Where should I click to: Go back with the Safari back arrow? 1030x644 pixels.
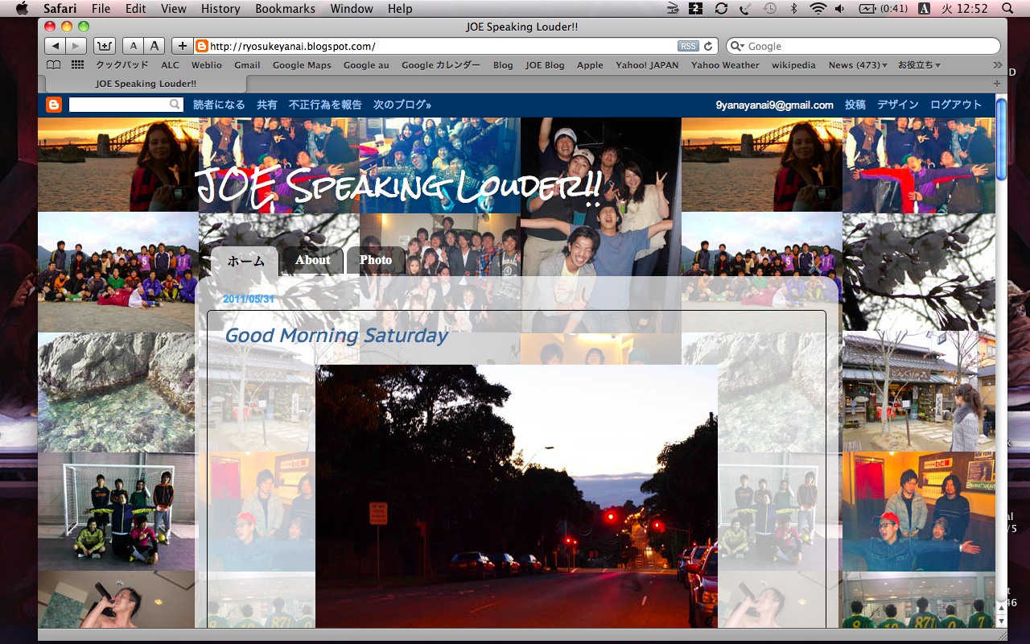[55, 46]
